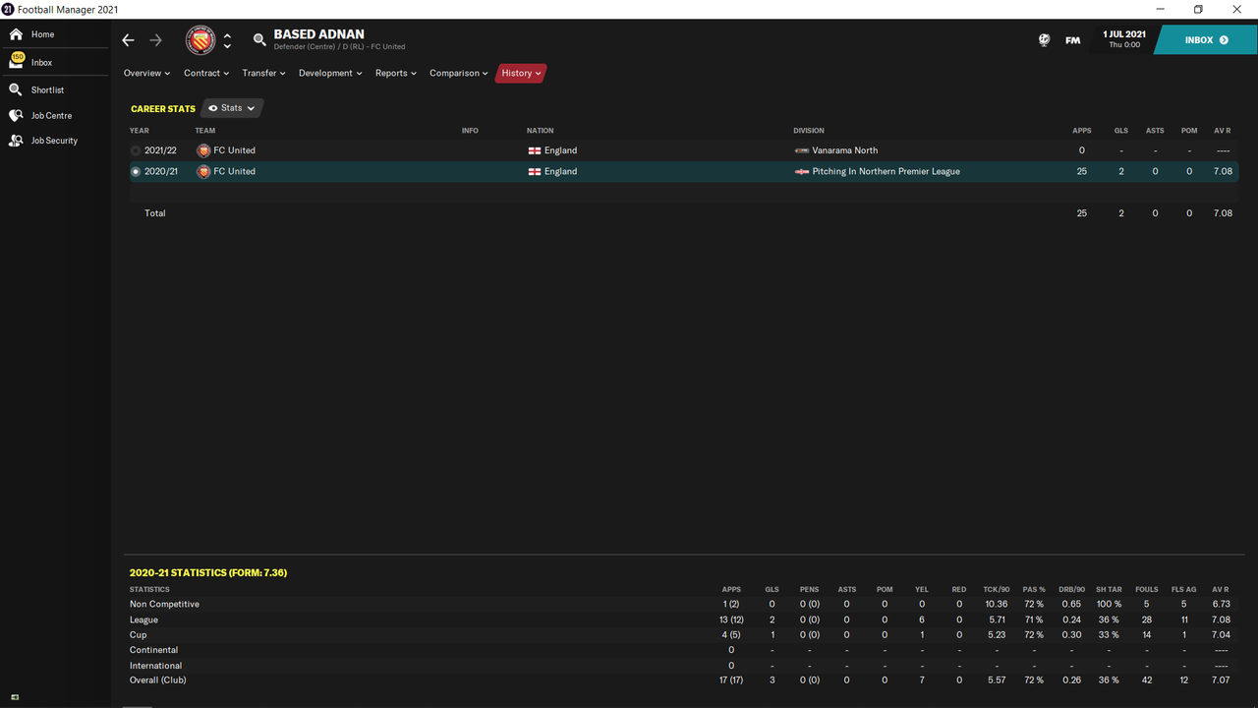Click England flag in the 2021/22 row

pos(535,150)
